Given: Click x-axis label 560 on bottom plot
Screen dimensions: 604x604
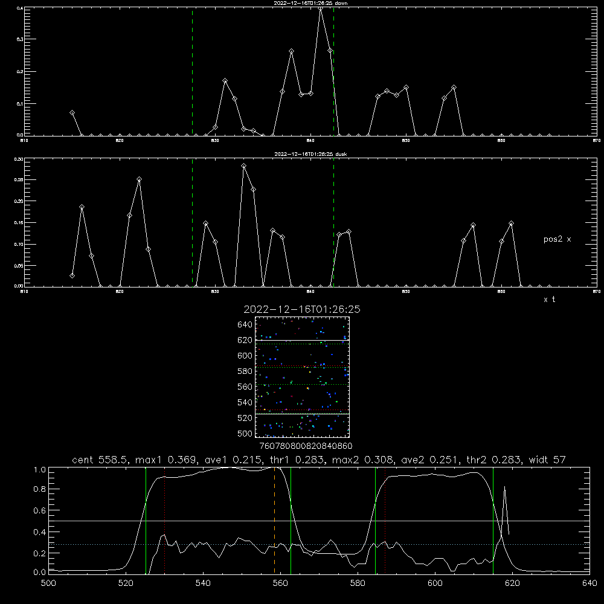Looking at the screenshot, I should (x=280, y=583).
